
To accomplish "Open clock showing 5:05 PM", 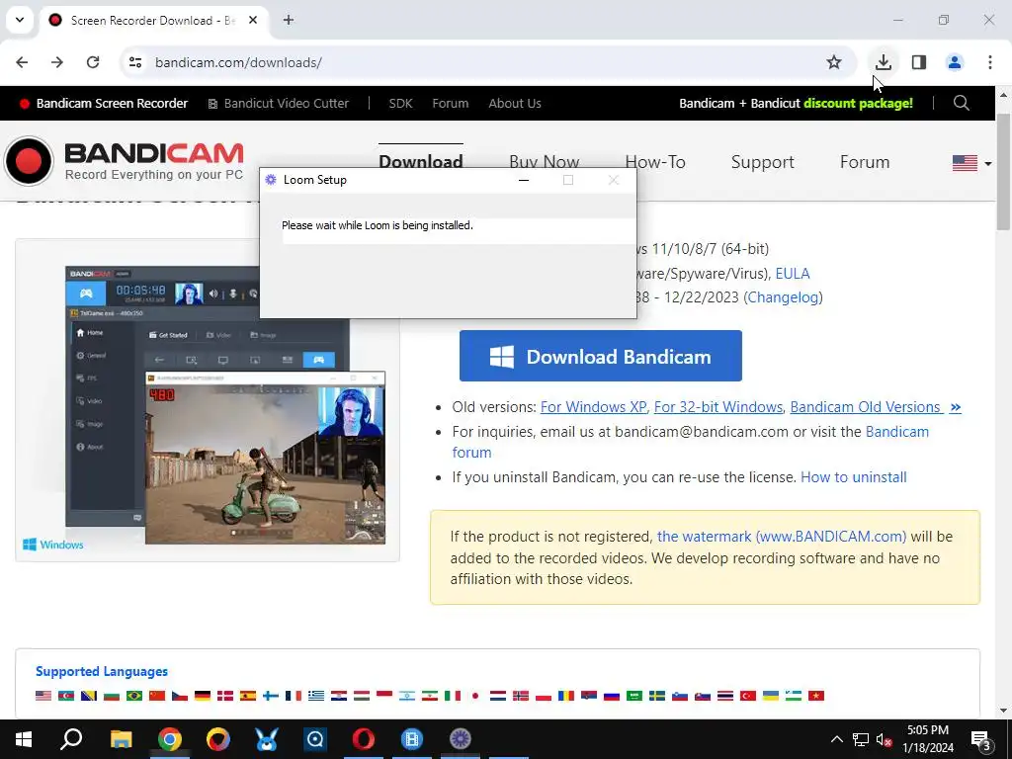I will click(928, 739).
